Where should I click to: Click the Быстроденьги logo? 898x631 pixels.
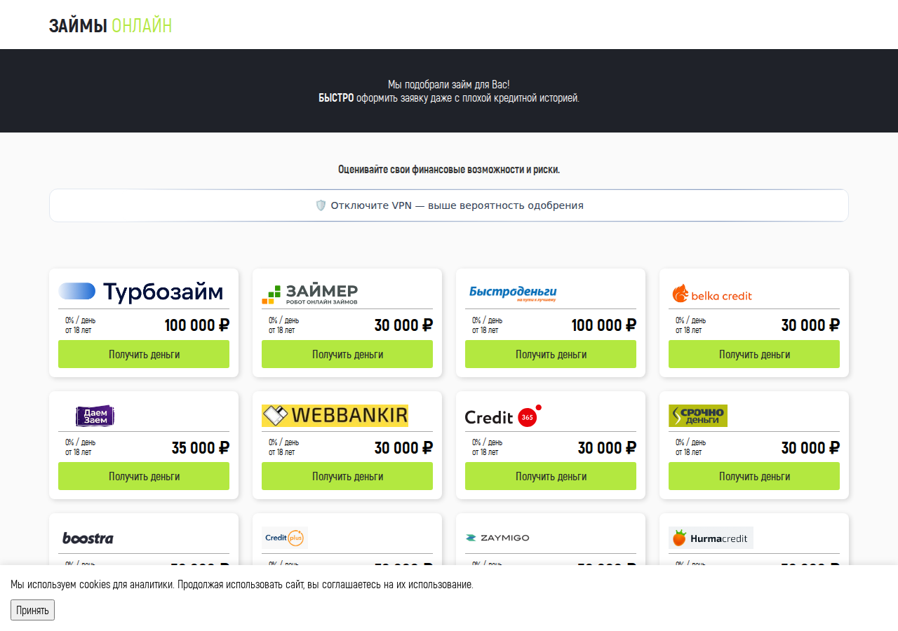pyautogui.click(x=513, y=293)
